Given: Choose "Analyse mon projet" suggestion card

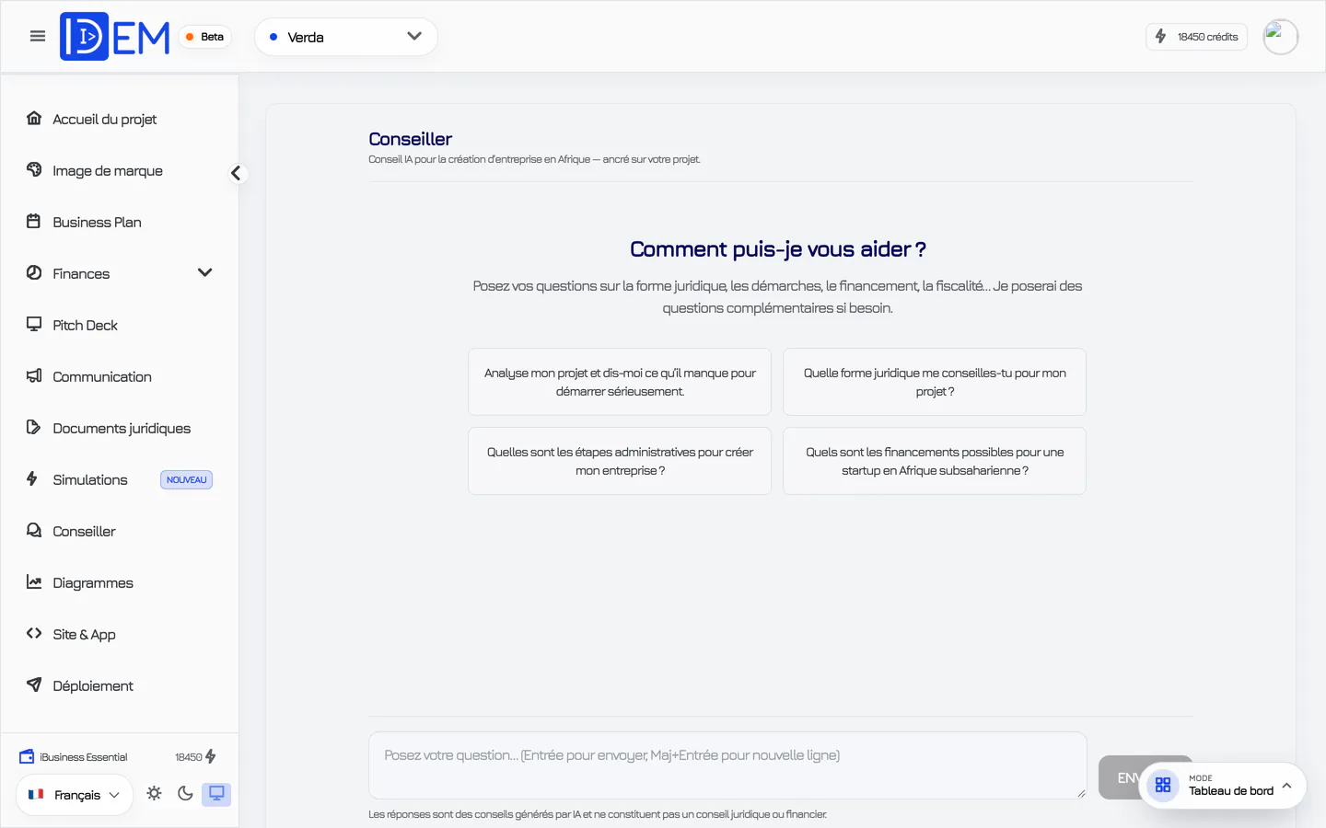Looking at the screenshot, I should (x=620, y=382).
